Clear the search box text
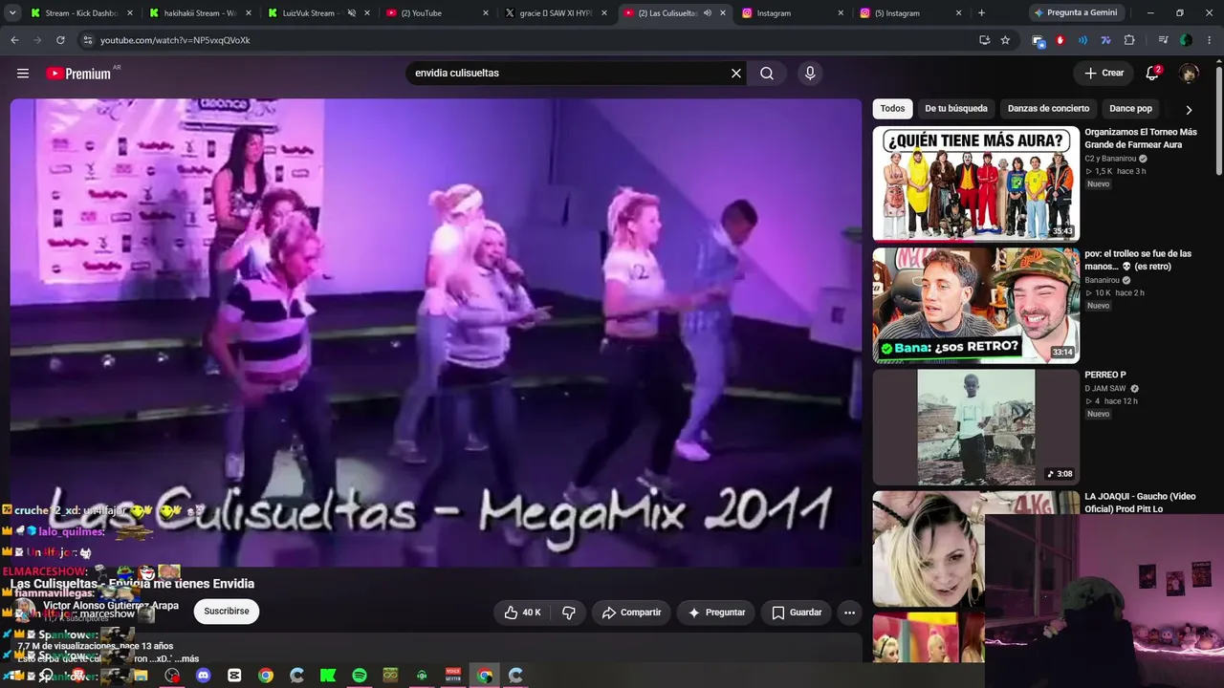 click(736, 74)
